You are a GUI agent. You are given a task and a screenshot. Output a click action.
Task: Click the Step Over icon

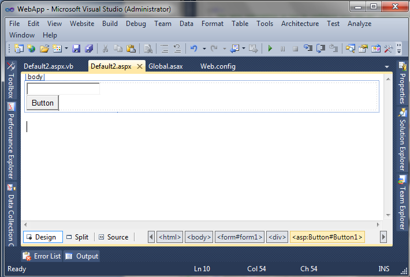tap(321, 48)
